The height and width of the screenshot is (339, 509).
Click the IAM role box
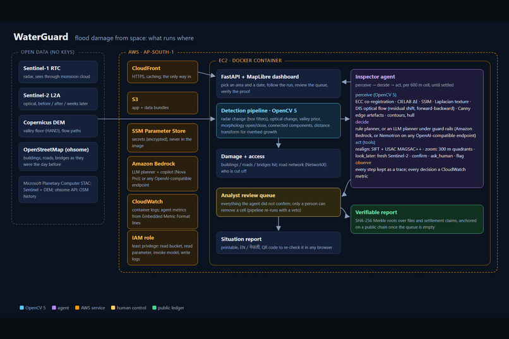coord(162,248)
